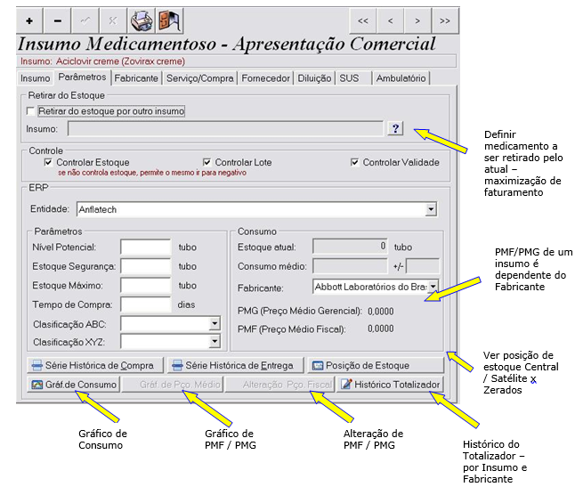Click the Estoque Máximo input field

146,286
